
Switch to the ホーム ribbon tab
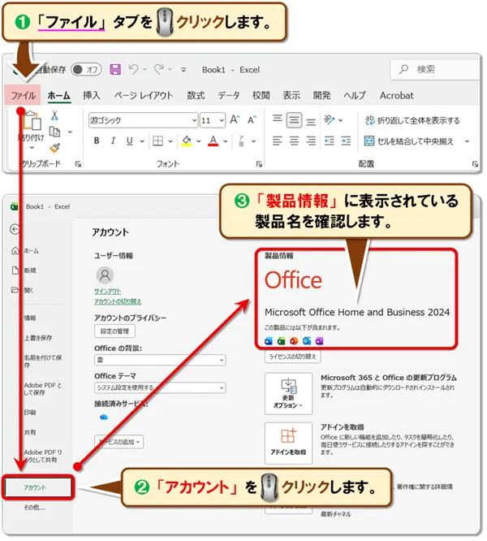pyautogui.click(x=59, y=95)
